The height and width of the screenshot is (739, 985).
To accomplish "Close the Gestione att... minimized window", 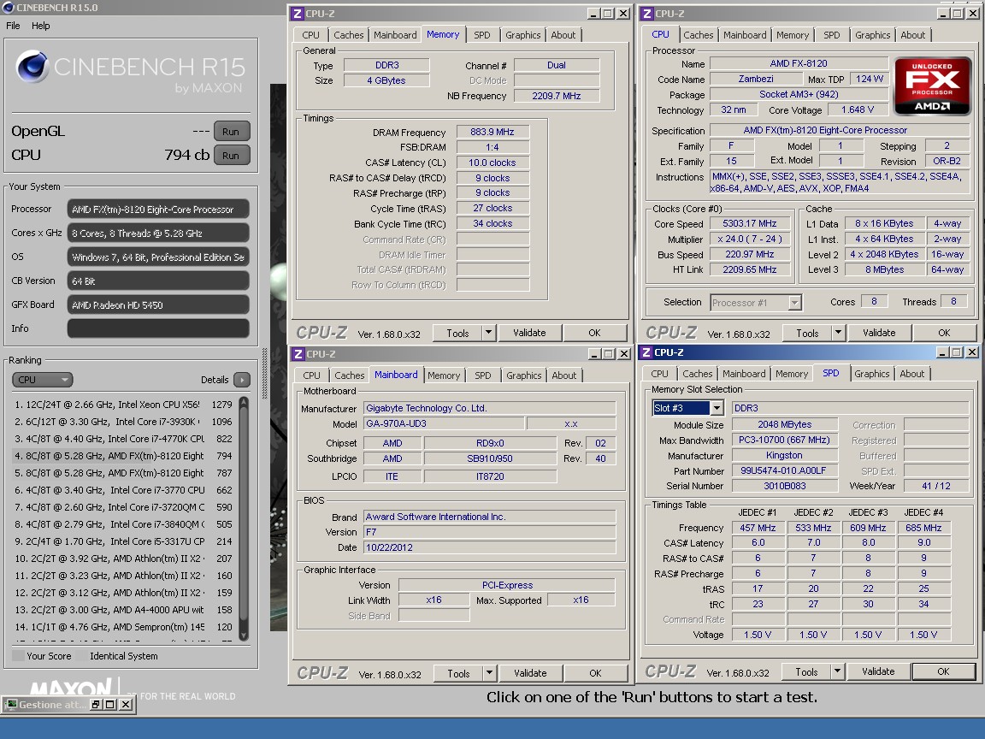I will coord(125,705).
